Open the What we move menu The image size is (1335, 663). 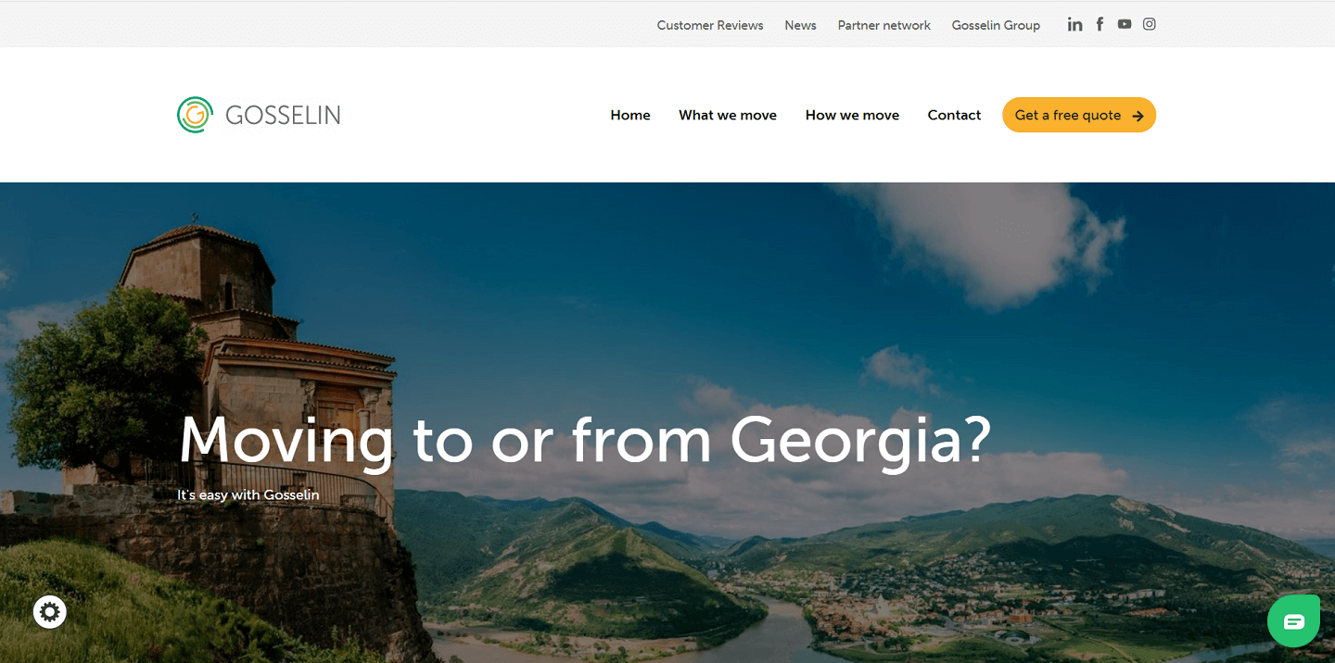point(728,115)
